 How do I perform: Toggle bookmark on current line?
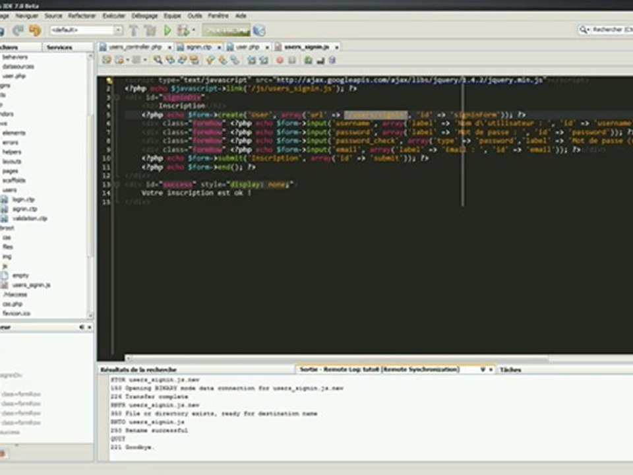pos(235,60)
